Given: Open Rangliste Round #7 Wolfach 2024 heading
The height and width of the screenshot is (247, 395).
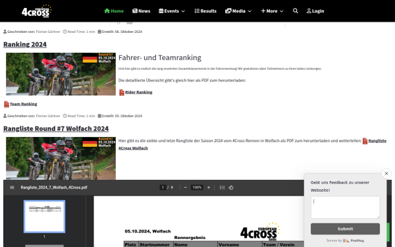Looking at the screenshot, I should [56, 128].
